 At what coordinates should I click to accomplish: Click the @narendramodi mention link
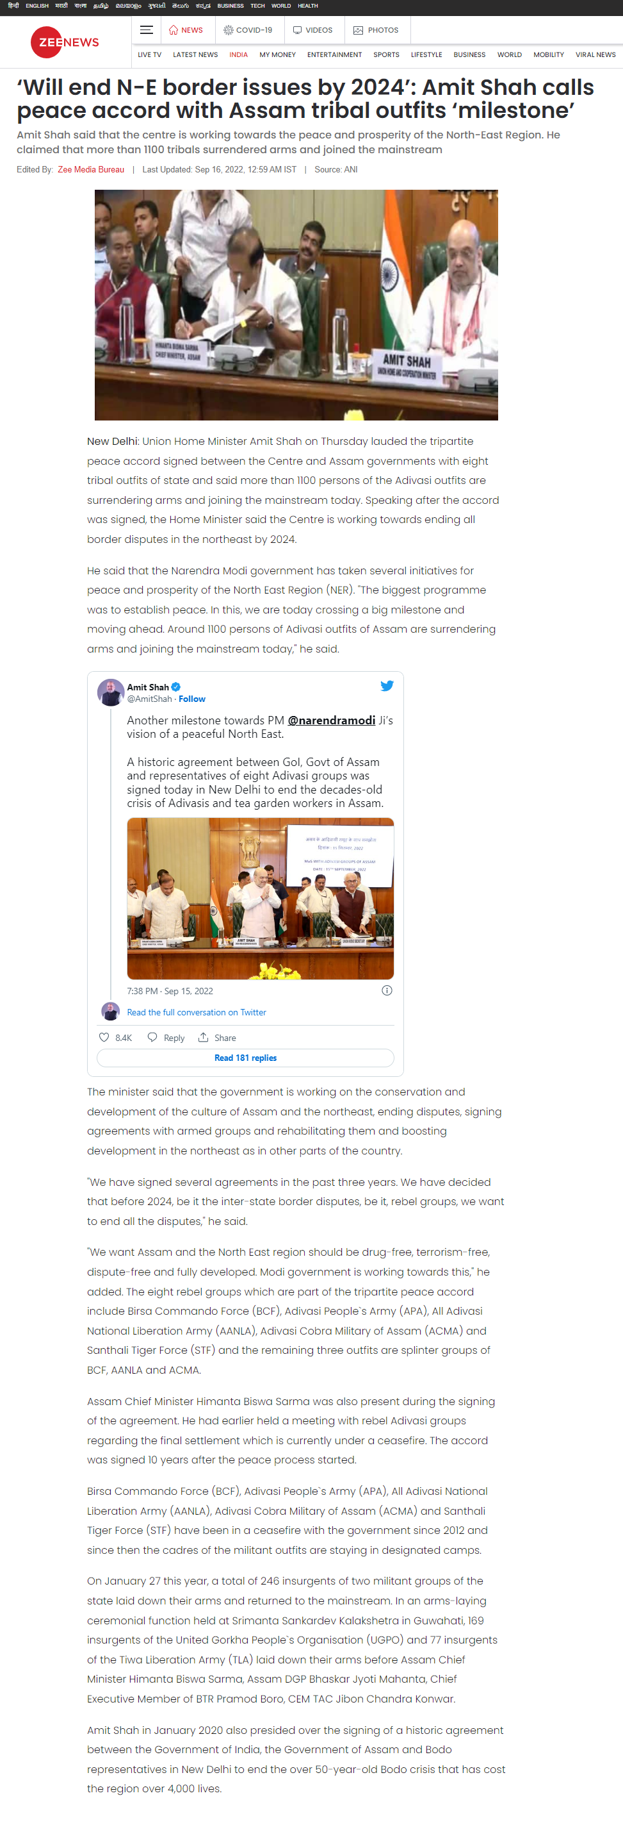pos(331,720)
